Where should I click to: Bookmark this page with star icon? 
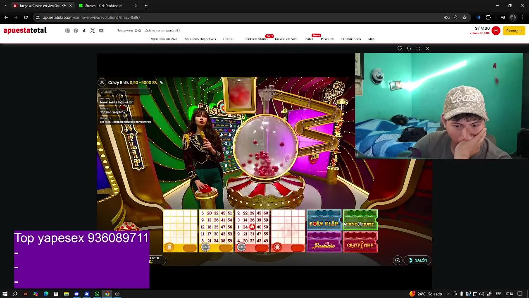point(465,17)
